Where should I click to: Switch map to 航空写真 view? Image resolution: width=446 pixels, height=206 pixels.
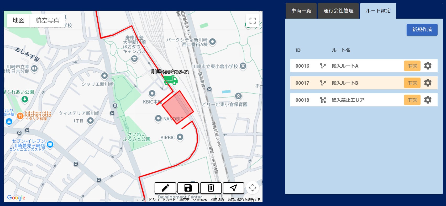point(47,20)
